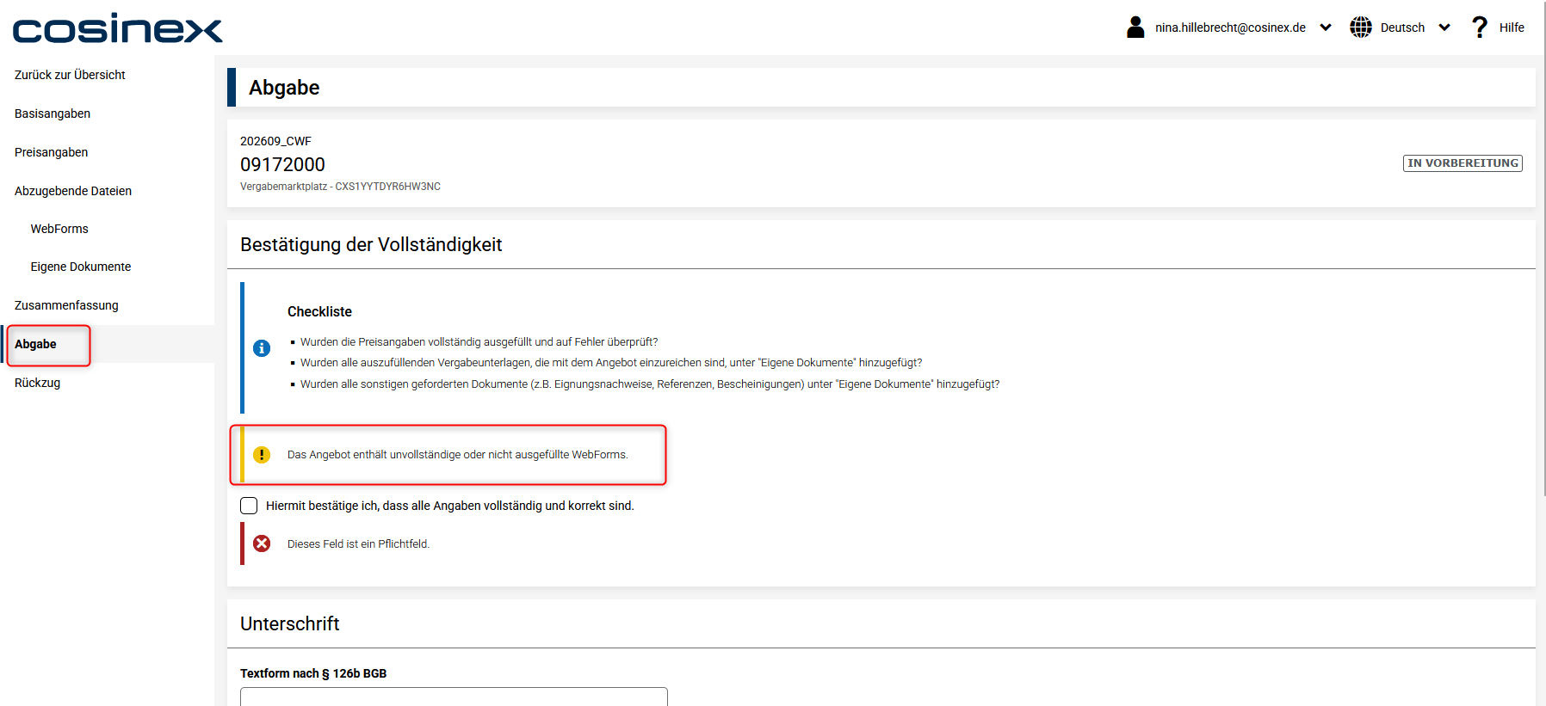Screen dimensions: 1546x706
Task: Open the Deutsch language dropdown arrow
Action: click(1444, 28)
